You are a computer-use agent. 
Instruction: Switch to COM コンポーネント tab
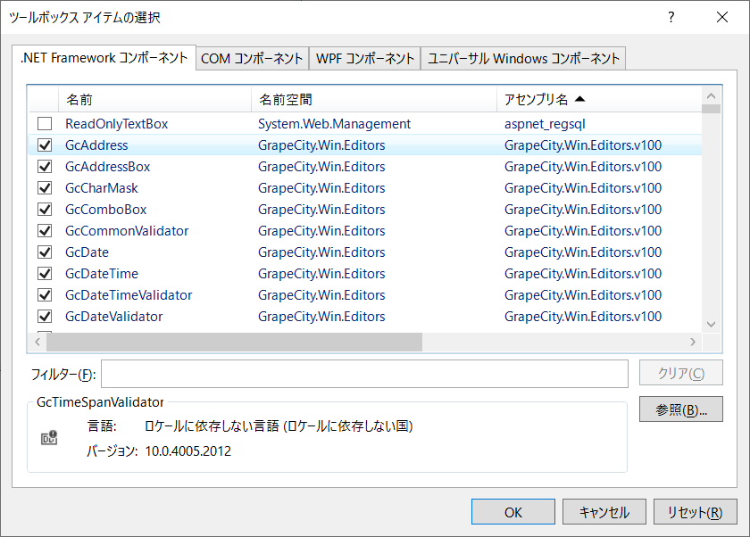pos(252,58)
